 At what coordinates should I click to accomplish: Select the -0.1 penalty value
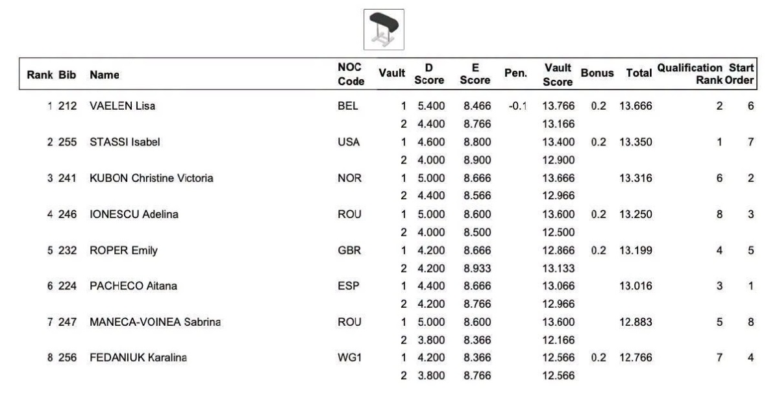click(x=517, y=106)
